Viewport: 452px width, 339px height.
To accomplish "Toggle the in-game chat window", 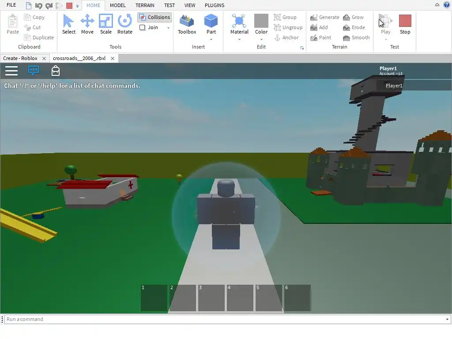I will click(34, 71).
